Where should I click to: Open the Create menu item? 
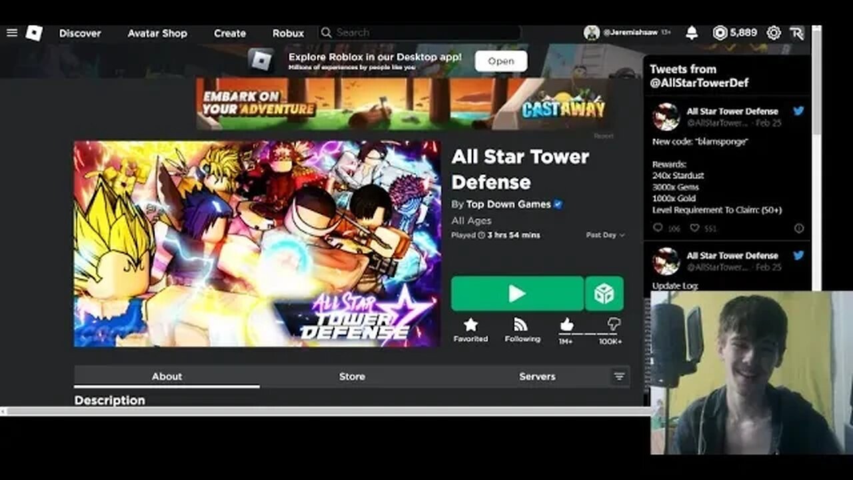click(x=230, y=33)
